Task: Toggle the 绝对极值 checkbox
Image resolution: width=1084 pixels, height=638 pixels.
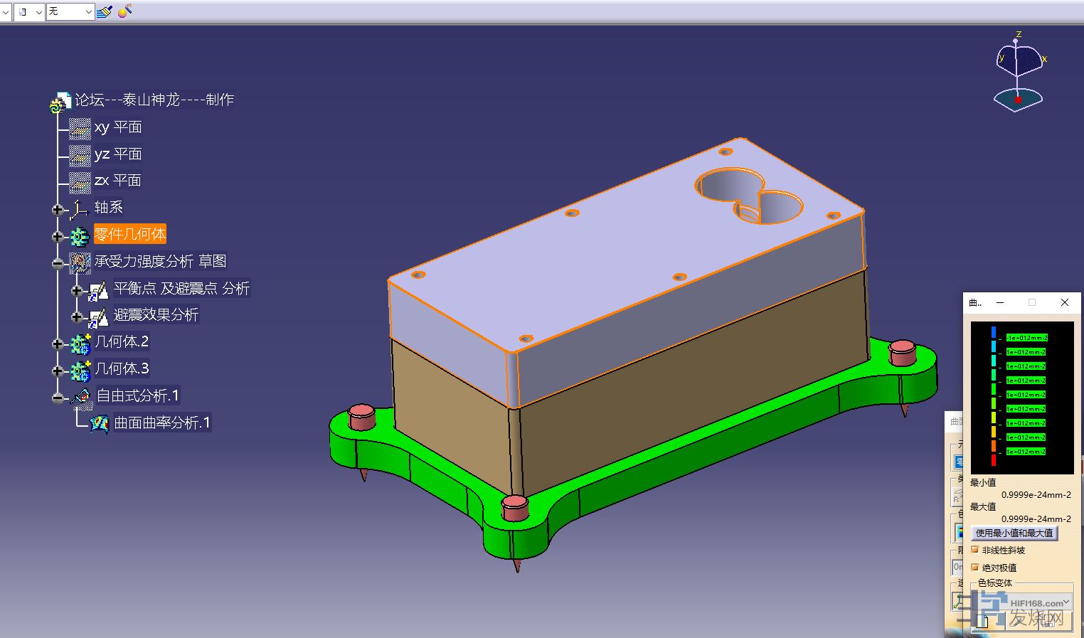Action: click(x=975, y=568)
